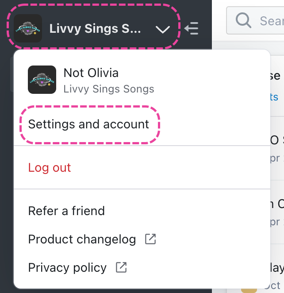Click external-link icon beside Privacy policy
This screenshot has height=293, width=284.
[x=121, y=267]
